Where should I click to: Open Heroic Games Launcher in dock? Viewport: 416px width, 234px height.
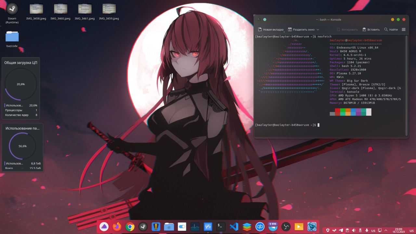click(x=156, y=227)
